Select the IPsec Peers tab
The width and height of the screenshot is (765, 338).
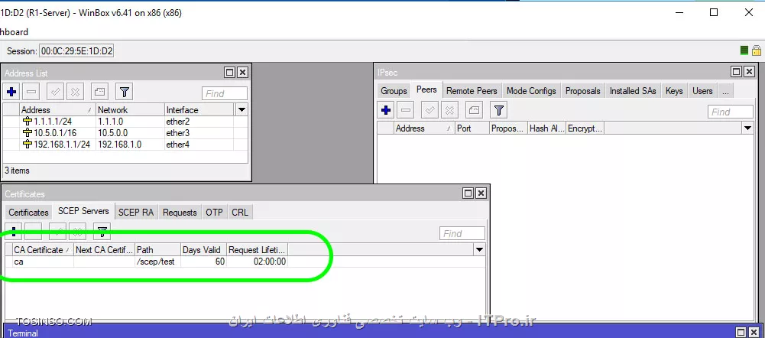(x=426, y=90)
